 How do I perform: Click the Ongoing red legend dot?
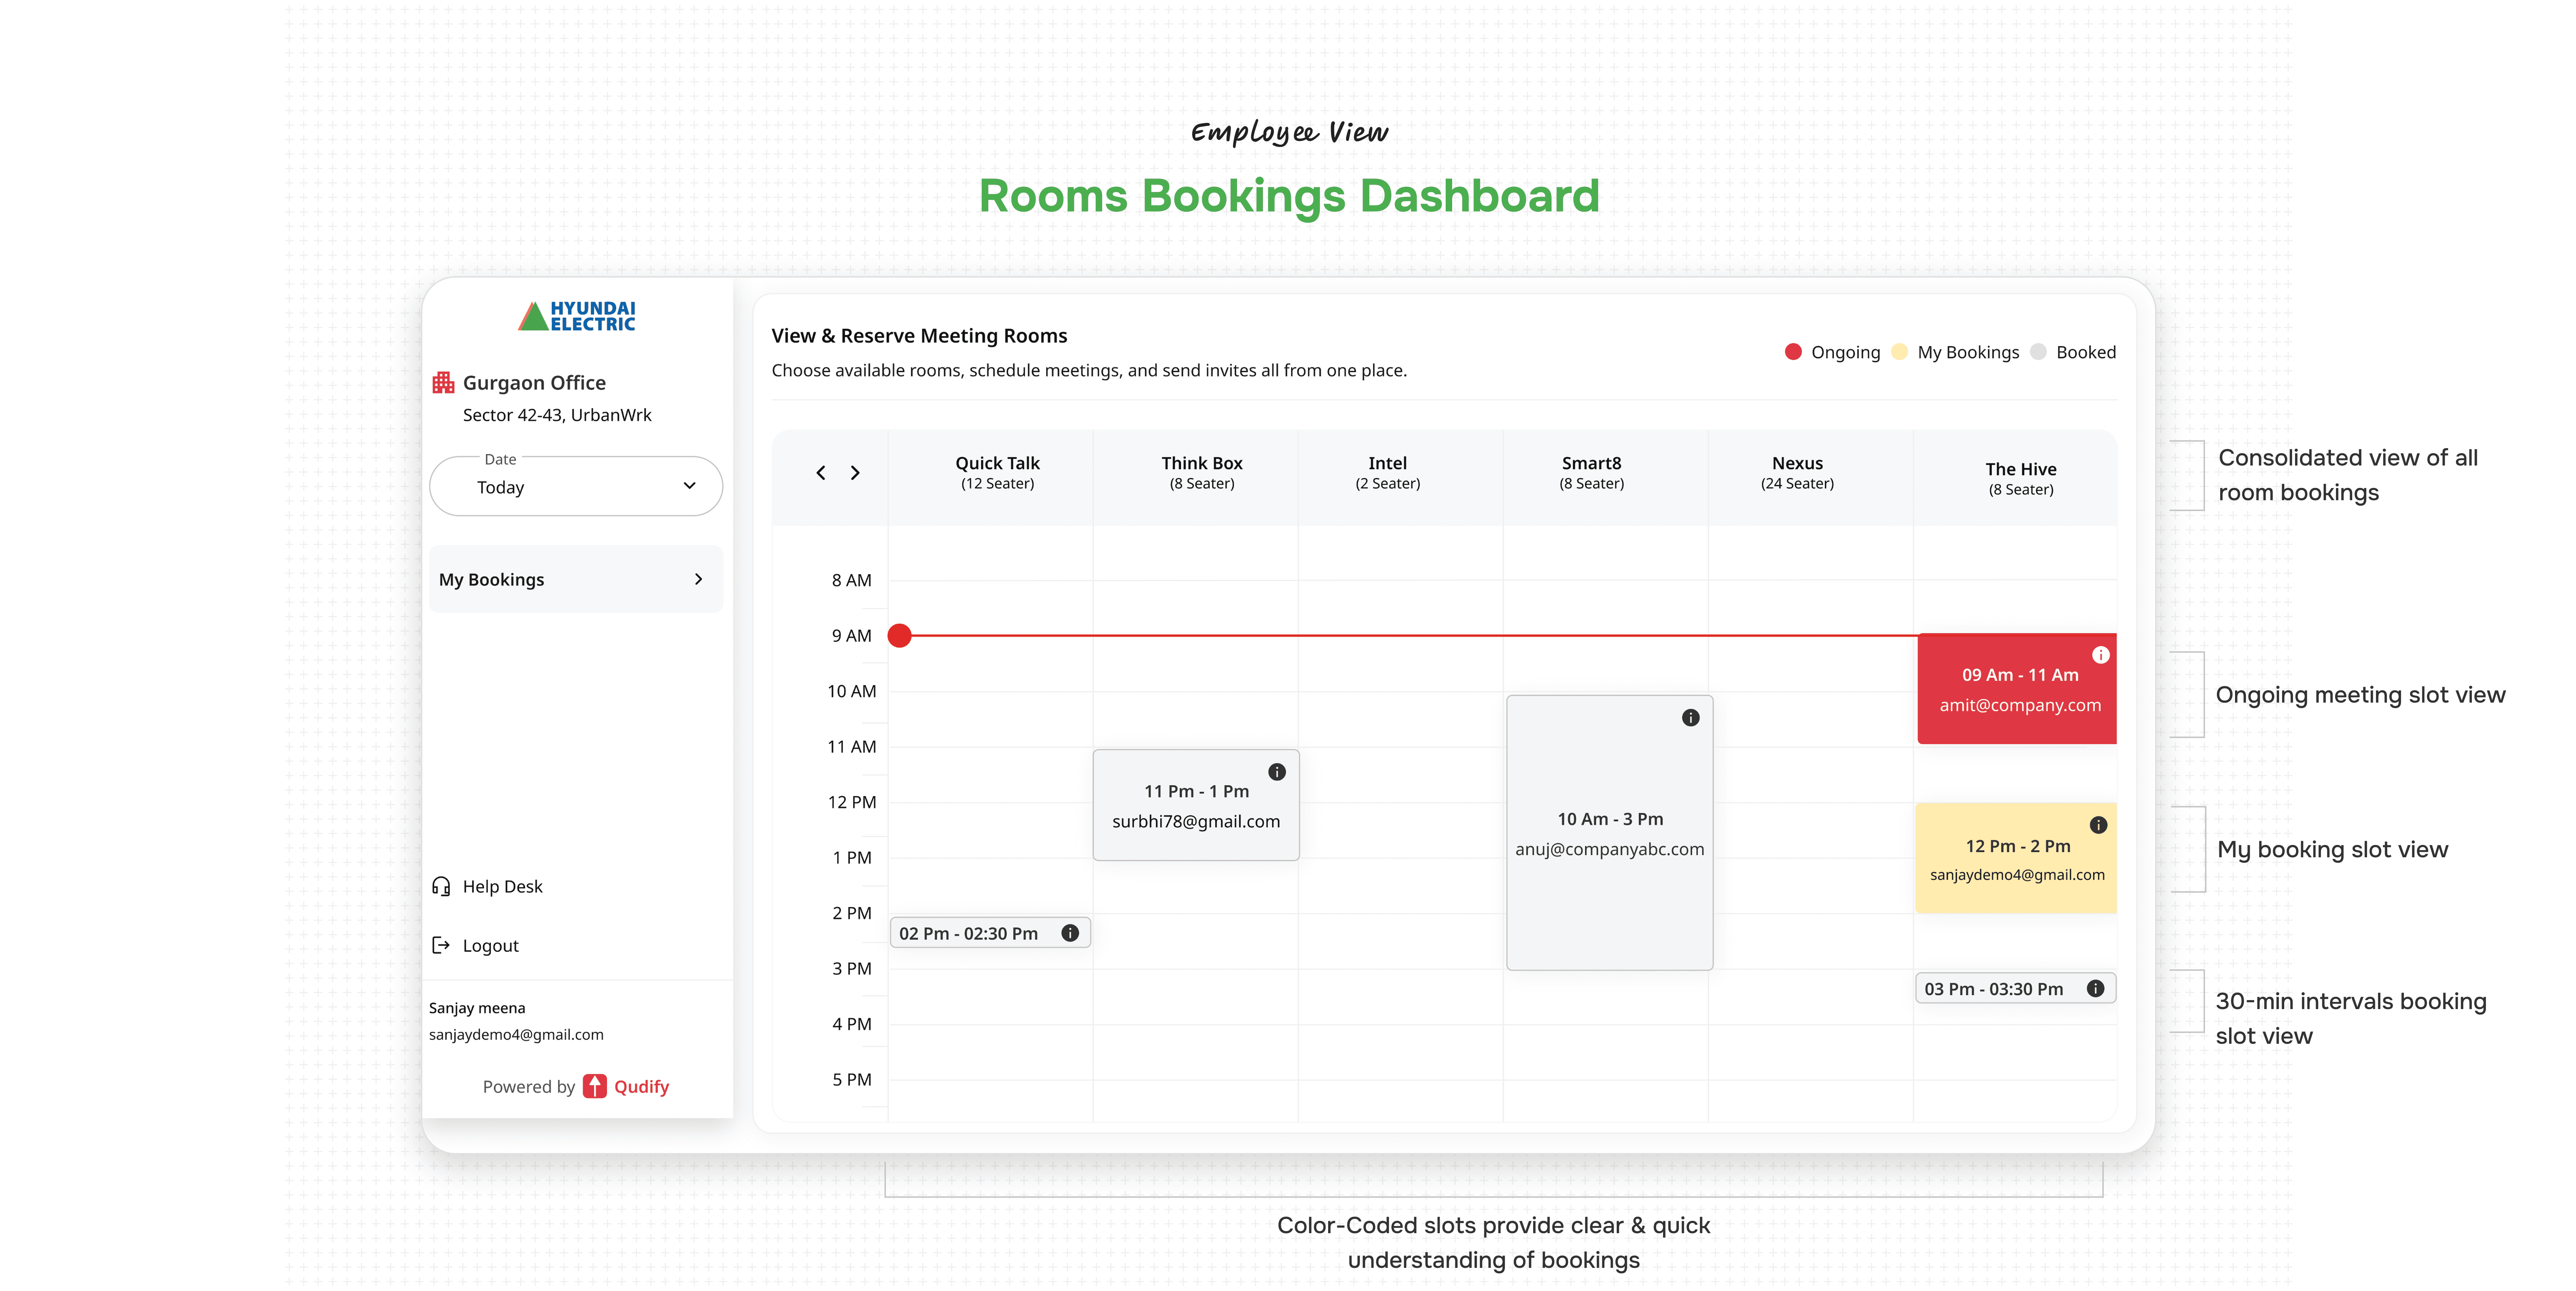(1793, 352)
